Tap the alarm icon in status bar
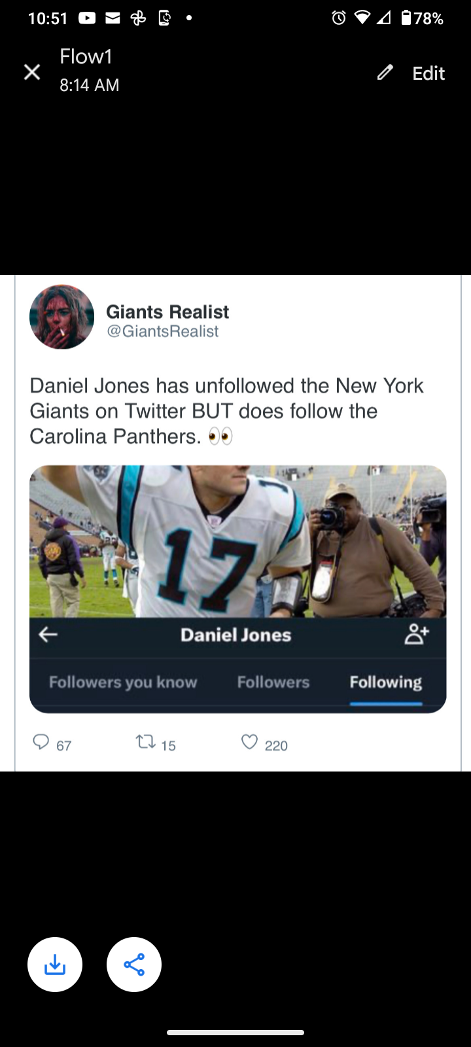 click(338, 18)
